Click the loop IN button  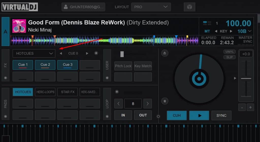(123, 115)
